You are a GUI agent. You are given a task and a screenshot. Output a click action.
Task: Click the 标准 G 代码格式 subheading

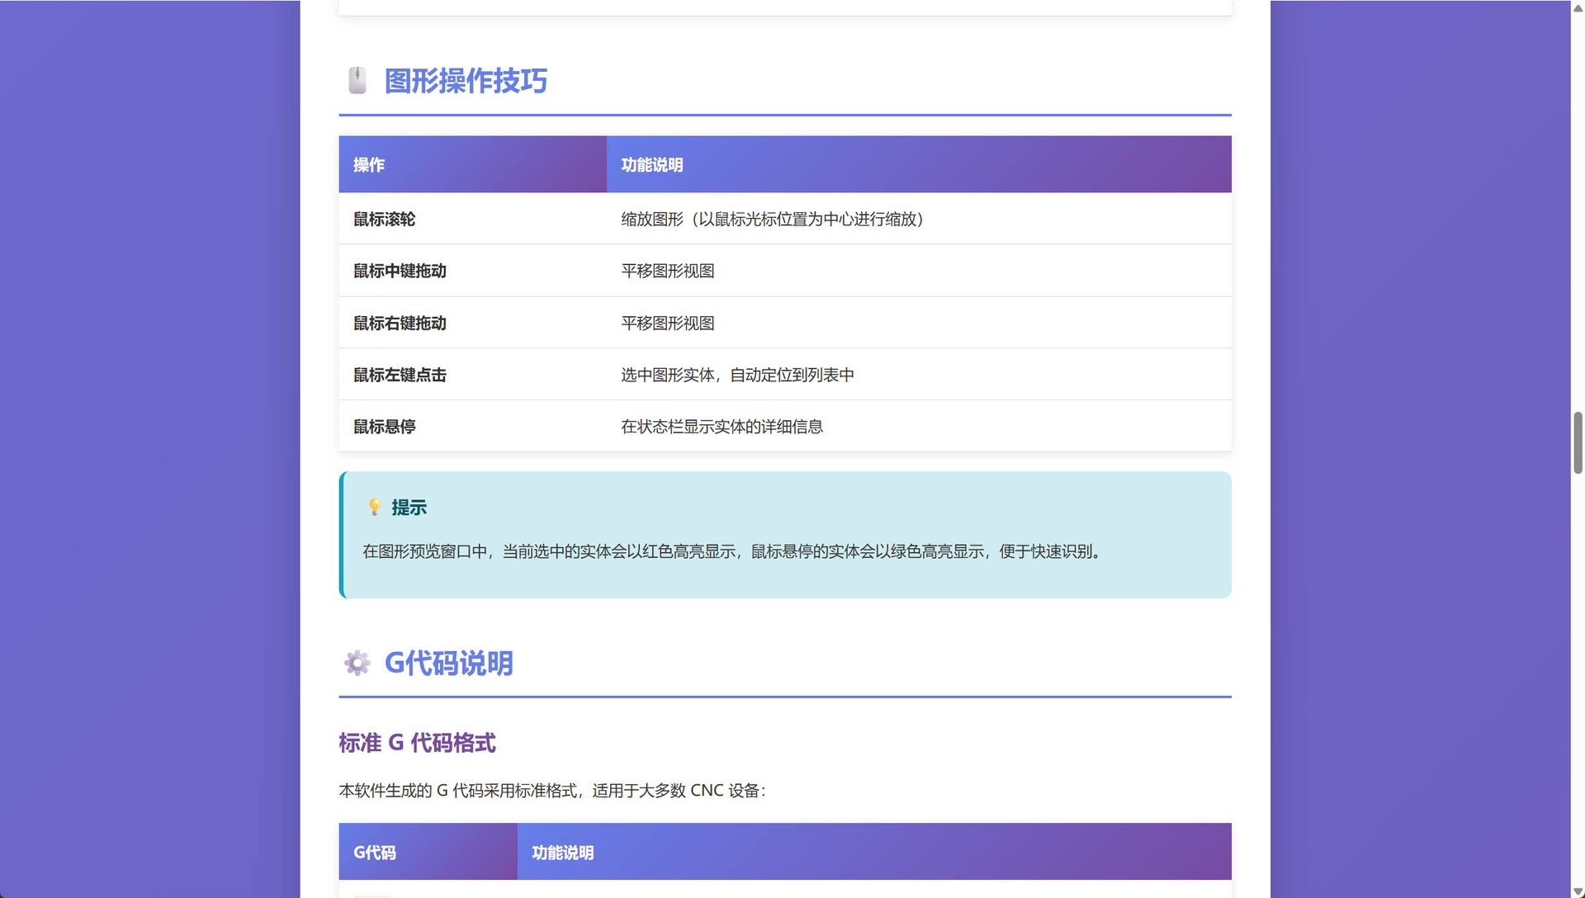(x=417, y=743)
